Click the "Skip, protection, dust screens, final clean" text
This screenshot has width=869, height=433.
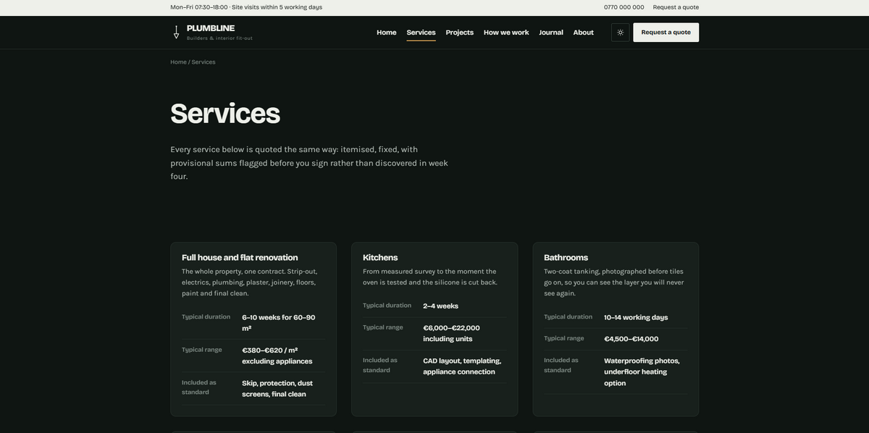pyautogui.click(x=278, y=389)
